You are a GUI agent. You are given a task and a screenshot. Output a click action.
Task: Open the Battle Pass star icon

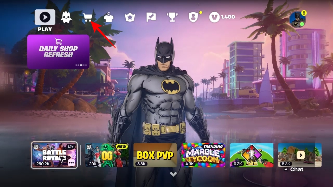pos(130,17)
